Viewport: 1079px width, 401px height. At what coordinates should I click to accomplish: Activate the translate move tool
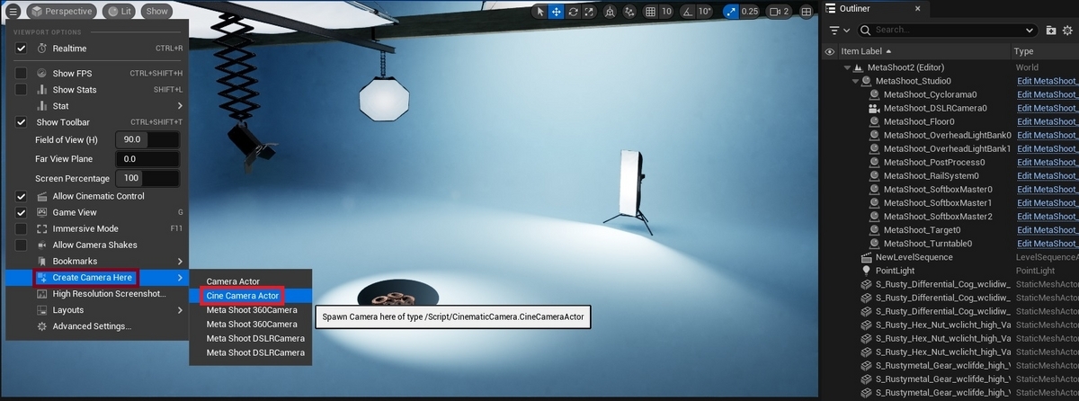coord(557,12)
